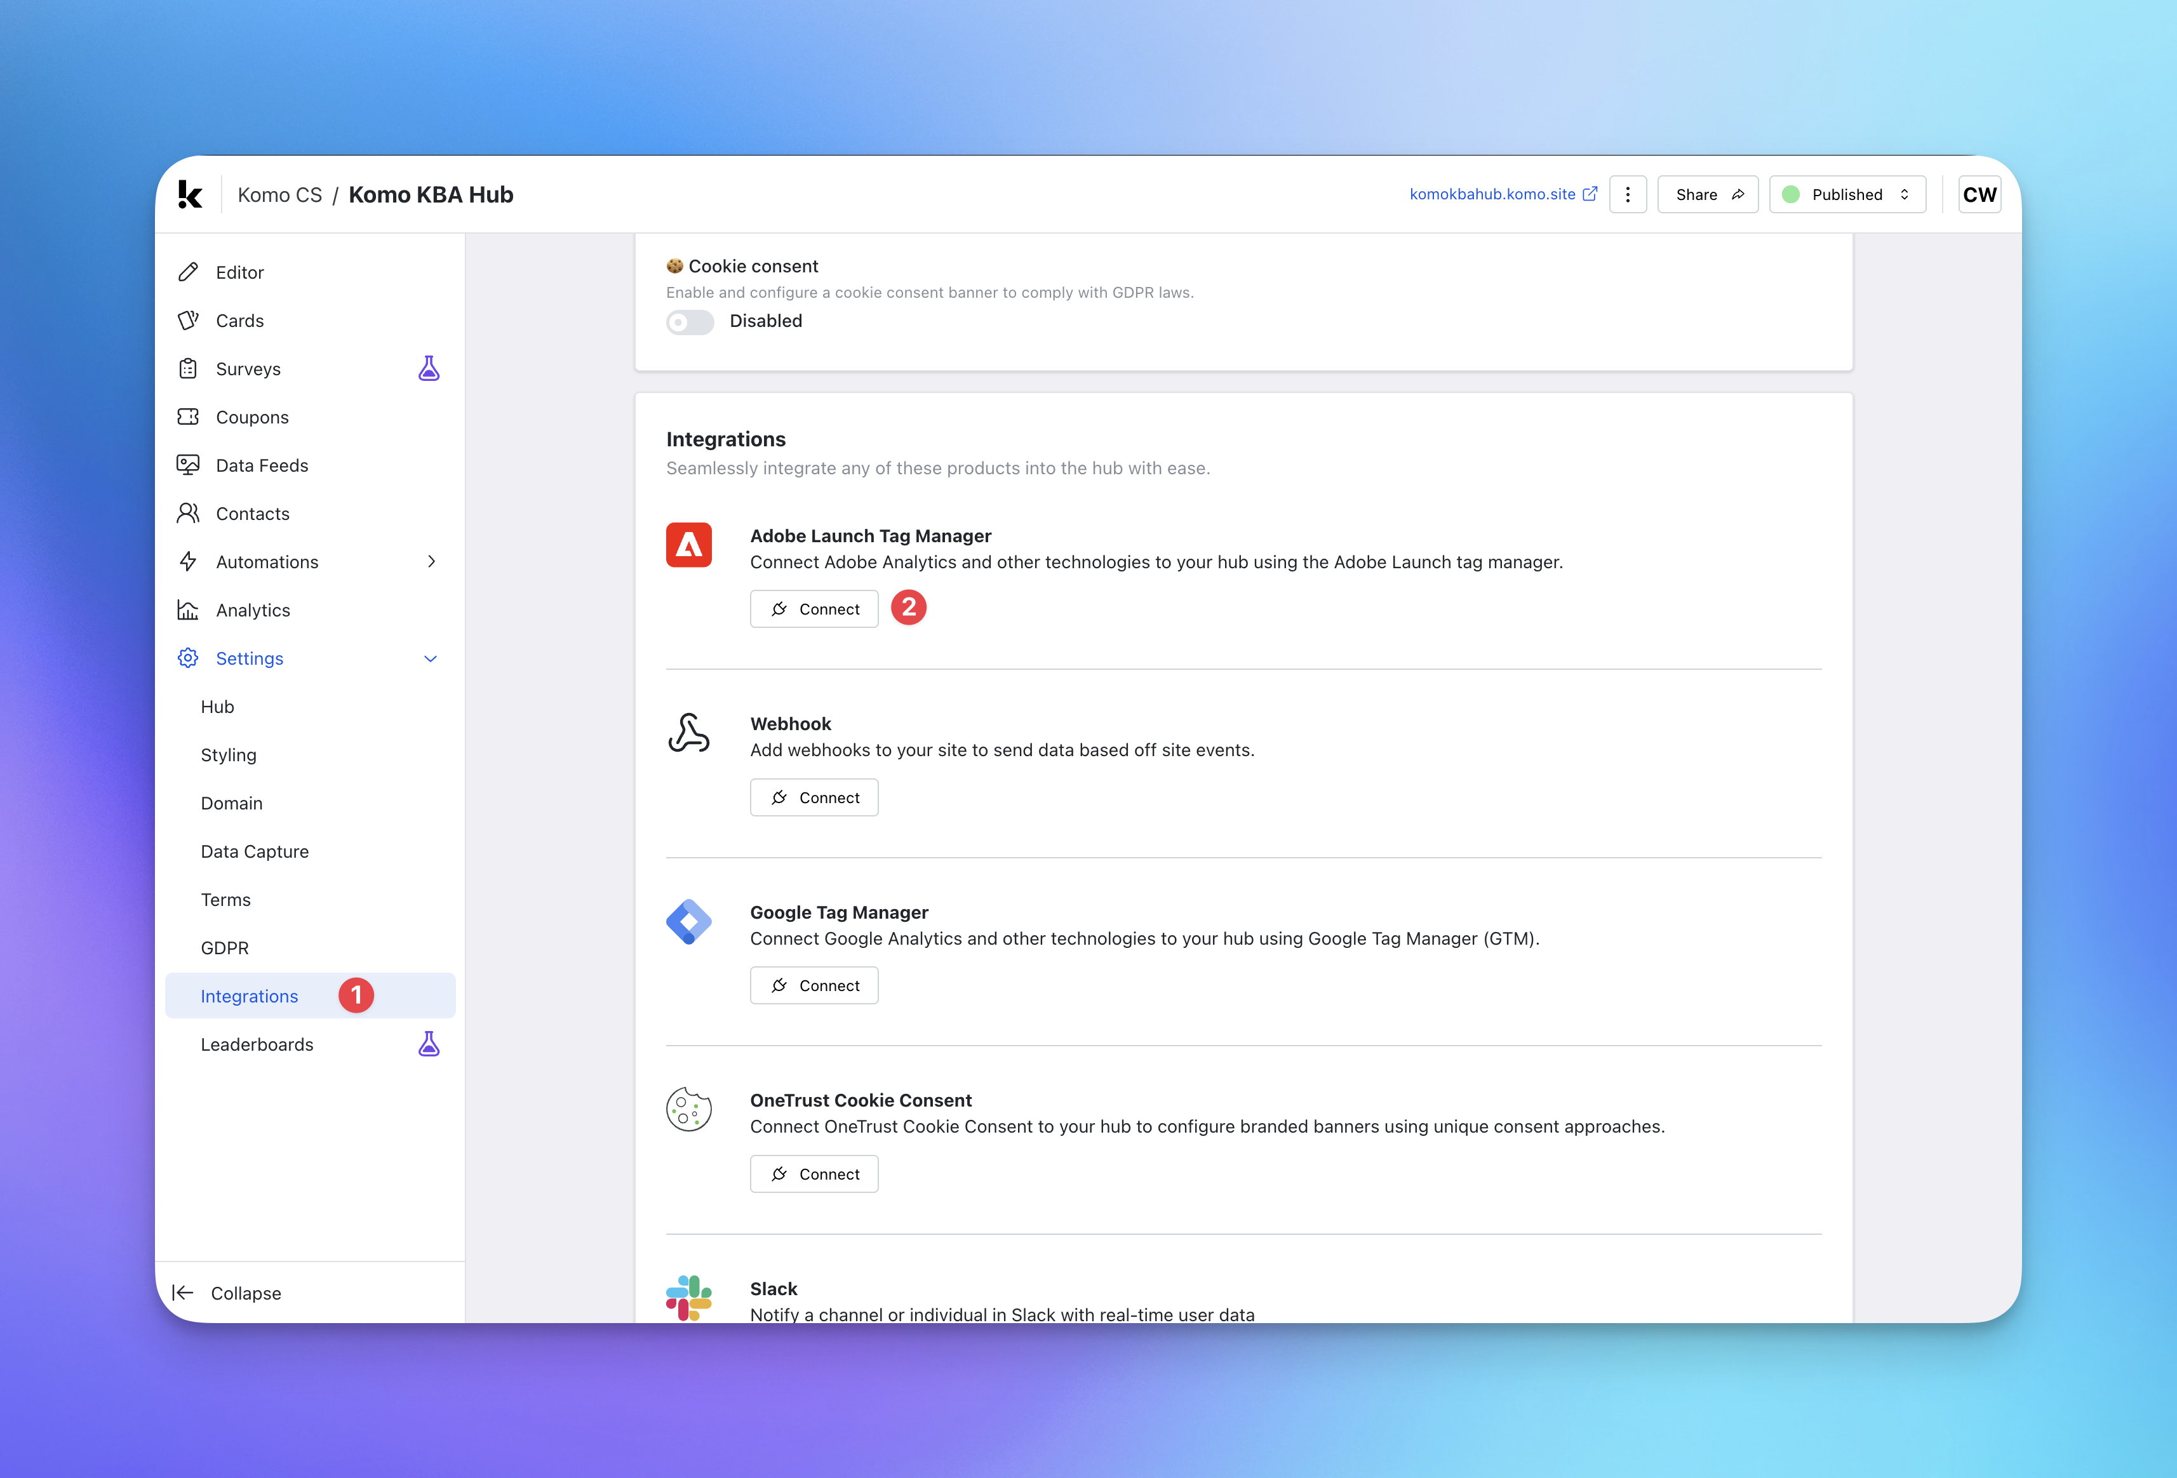Open the Published status dropdown
The height and width of the screenshot is (1478, 2177).
[x=1846, y=195]
